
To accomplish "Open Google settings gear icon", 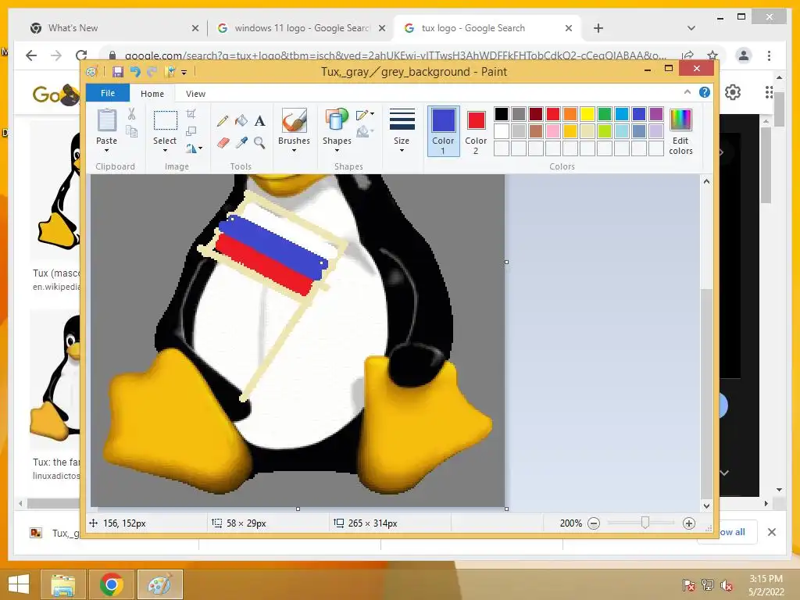I will coord(733,92).
